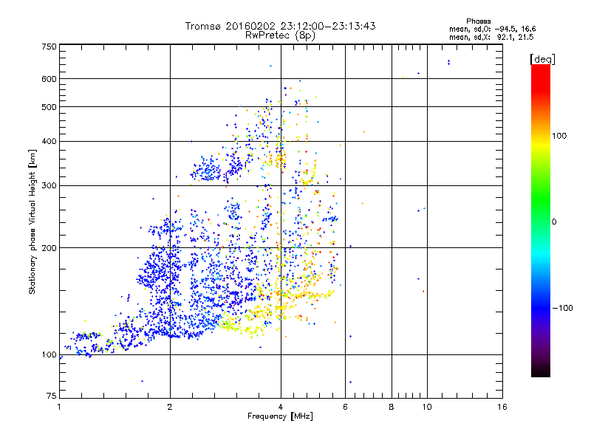Select the 'mean, sd,X: 92.1, 21.5' statistic
Screen dimensions: 591x443
[491, 37]
